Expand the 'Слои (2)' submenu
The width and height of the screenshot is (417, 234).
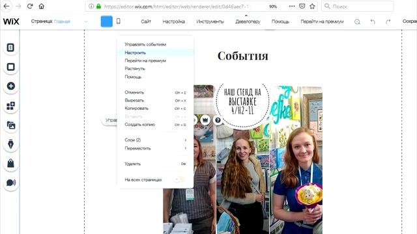pos(155,140)
